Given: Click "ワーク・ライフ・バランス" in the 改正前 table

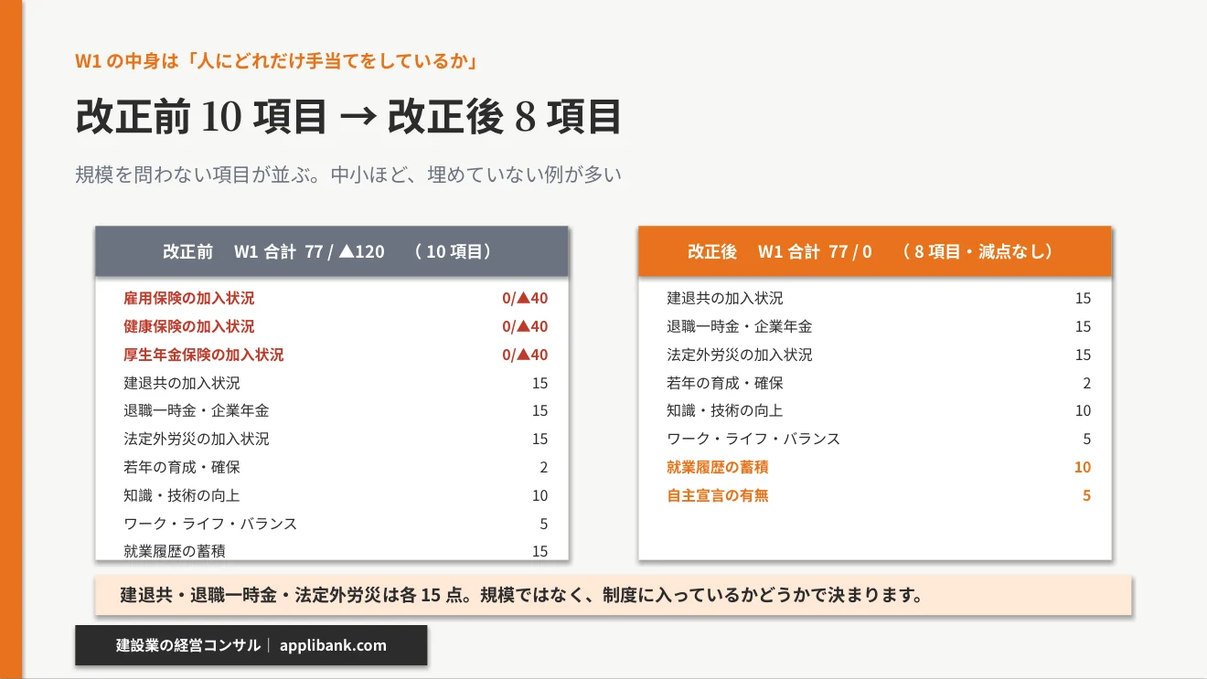Looking at the screenshot, I should pos(210,524).
